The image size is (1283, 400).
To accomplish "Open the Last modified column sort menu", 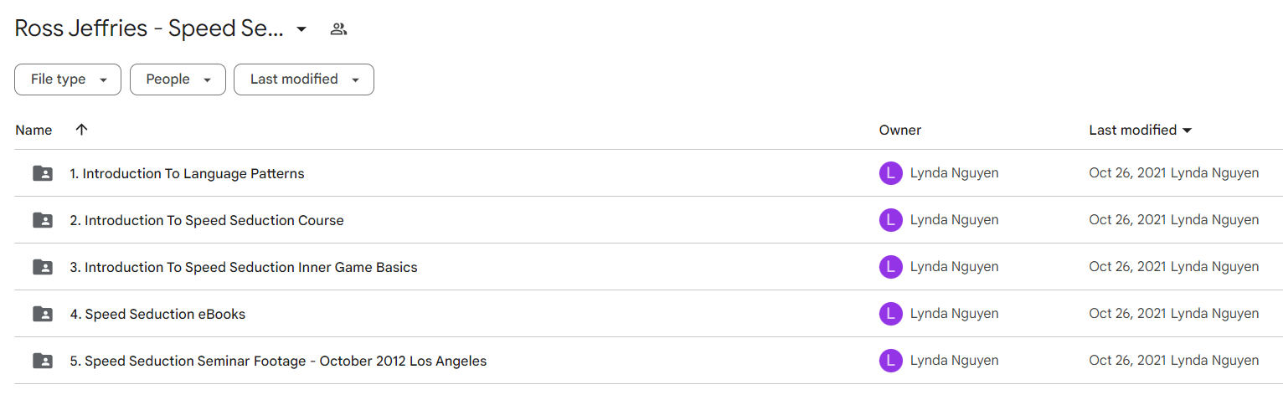I will 1141,130.
